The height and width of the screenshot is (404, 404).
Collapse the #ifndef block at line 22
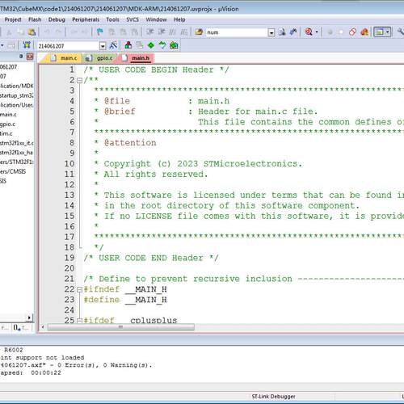click(x=79, y=290)
